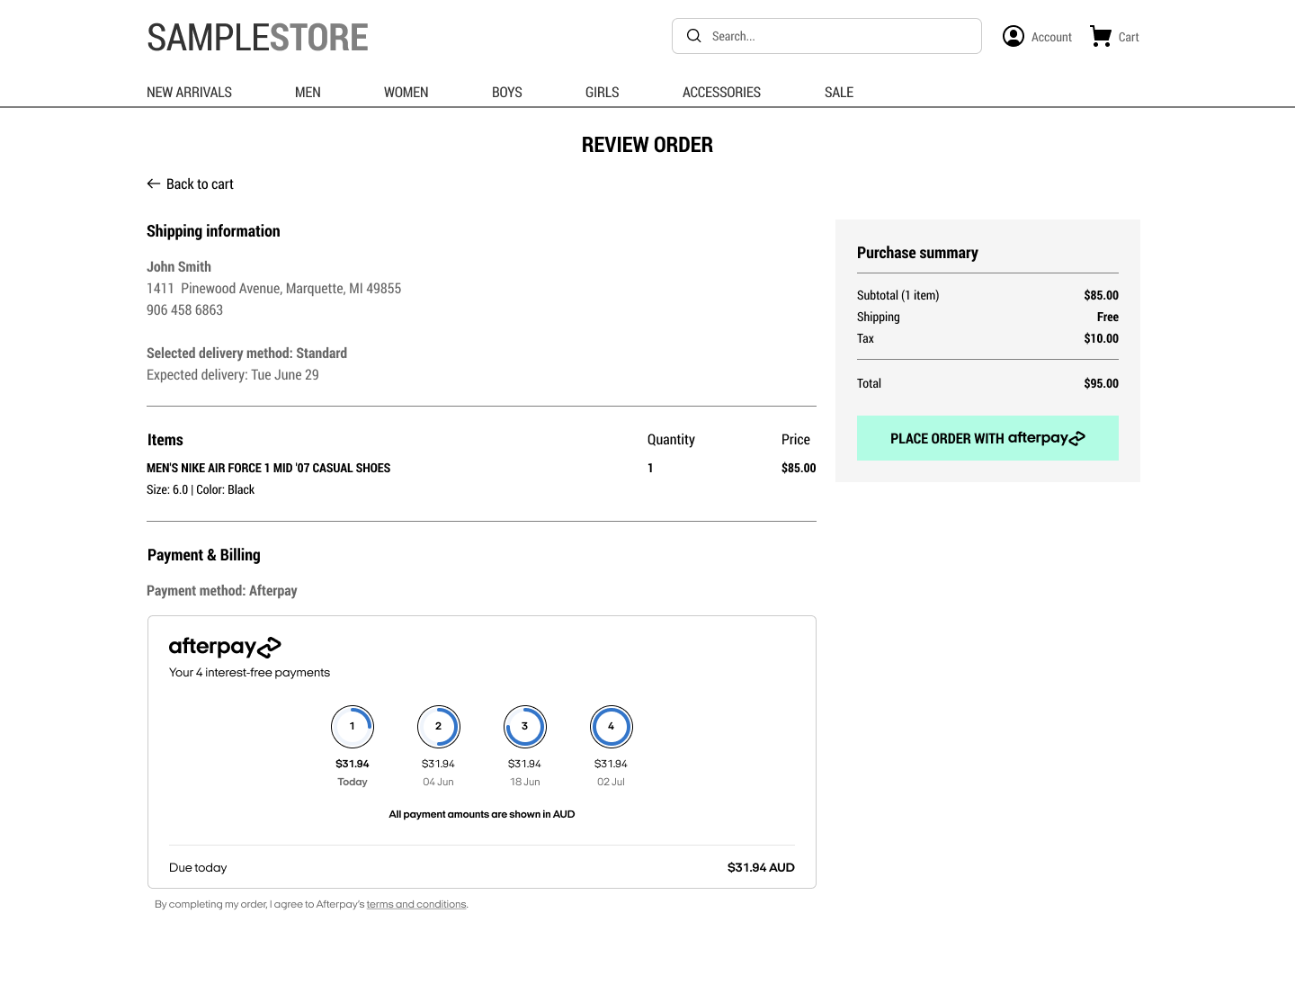Image resolution: width=1295 pixels, height=985 pixels.
Task: Open the New Arrivals menu
Action: (189, 93)
